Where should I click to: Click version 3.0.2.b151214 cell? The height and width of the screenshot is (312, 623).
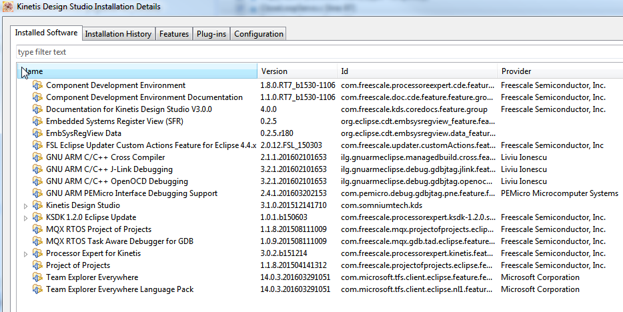pos(283,253)
